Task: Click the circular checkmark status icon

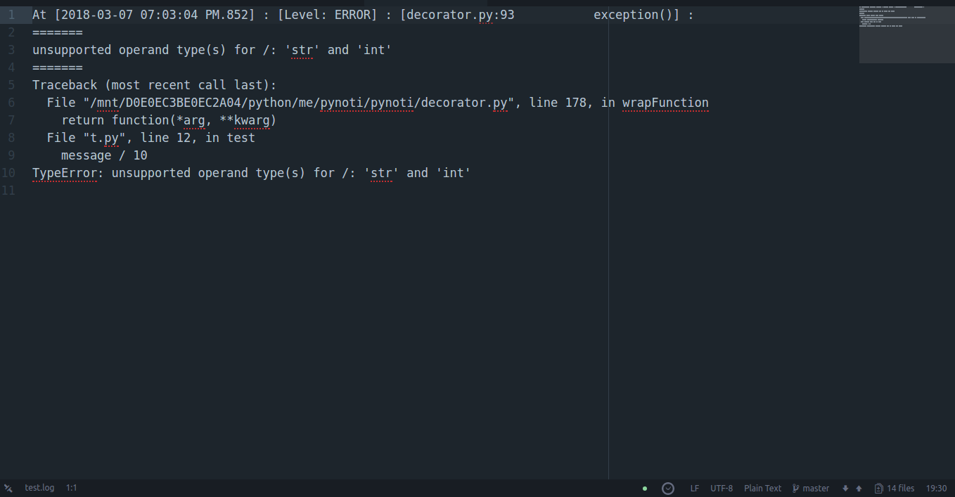Action: pyautogui.click(x=668, y=489)
